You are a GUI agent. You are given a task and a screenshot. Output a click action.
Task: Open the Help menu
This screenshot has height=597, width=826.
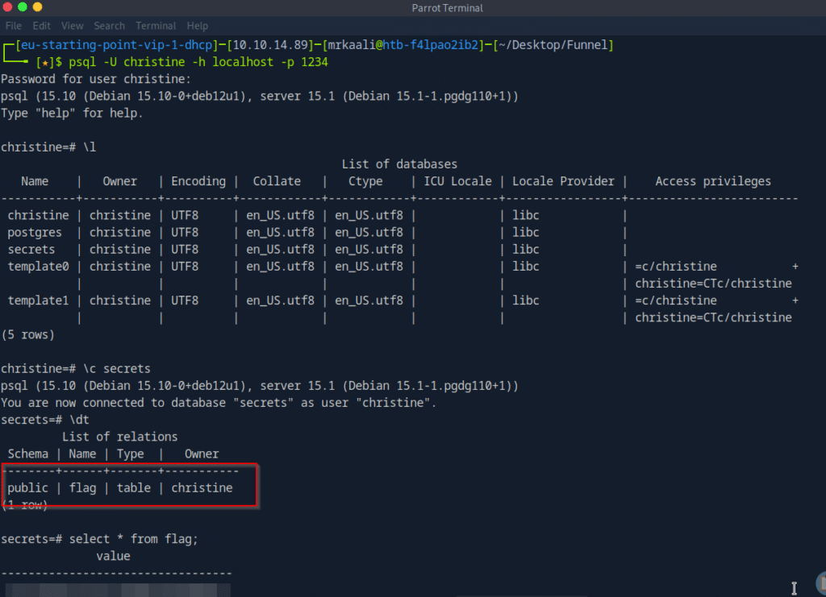[197, 26]
